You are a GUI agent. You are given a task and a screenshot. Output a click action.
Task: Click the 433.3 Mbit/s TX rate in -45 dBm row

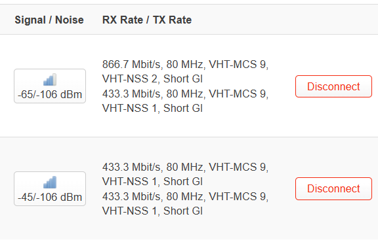[185, 196]
